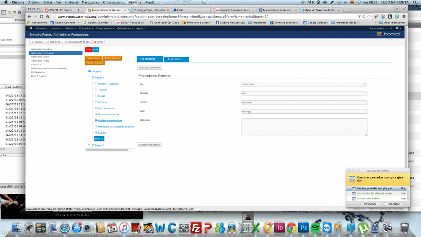Click the Etiqueta input field
Screen dimensions: 421x237
(x=304, y=93)
